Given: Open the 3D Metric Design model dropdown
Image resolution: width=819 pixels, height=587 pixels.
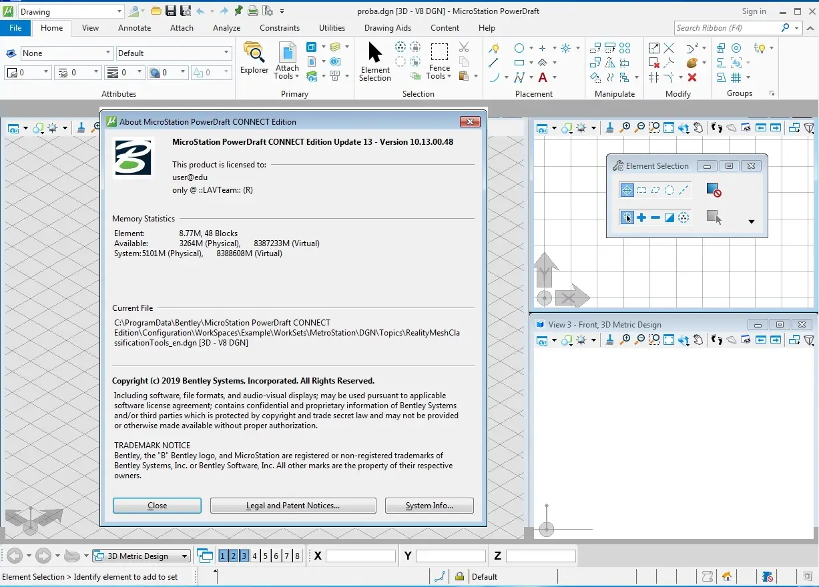Looking at the screenshot, I should coord(141,556).
